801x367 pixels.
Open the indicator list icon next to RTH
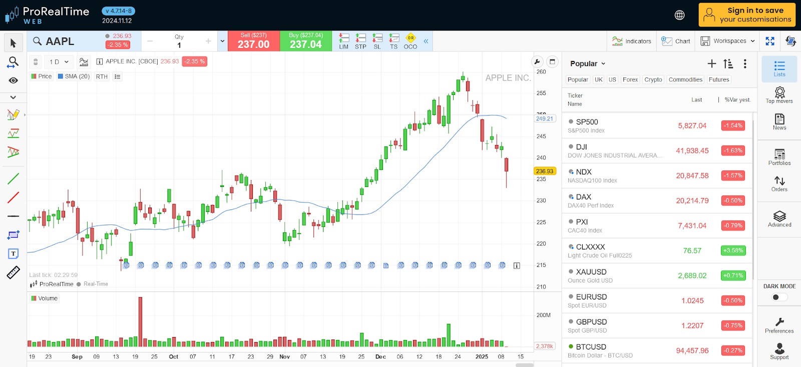(x=117, y=76)
